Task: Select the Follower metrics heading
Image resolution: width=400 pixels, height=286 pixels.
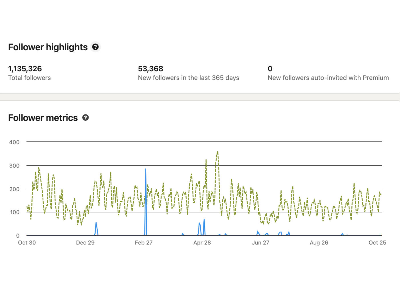Action: pyautogui.click(x=43, y=118)
